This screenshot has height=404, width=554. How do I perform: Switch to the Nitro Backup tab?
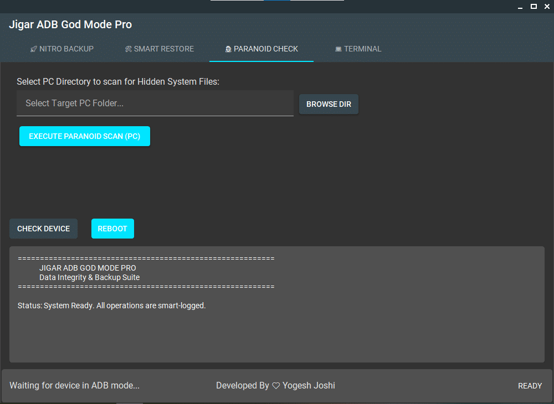(62, 49)
